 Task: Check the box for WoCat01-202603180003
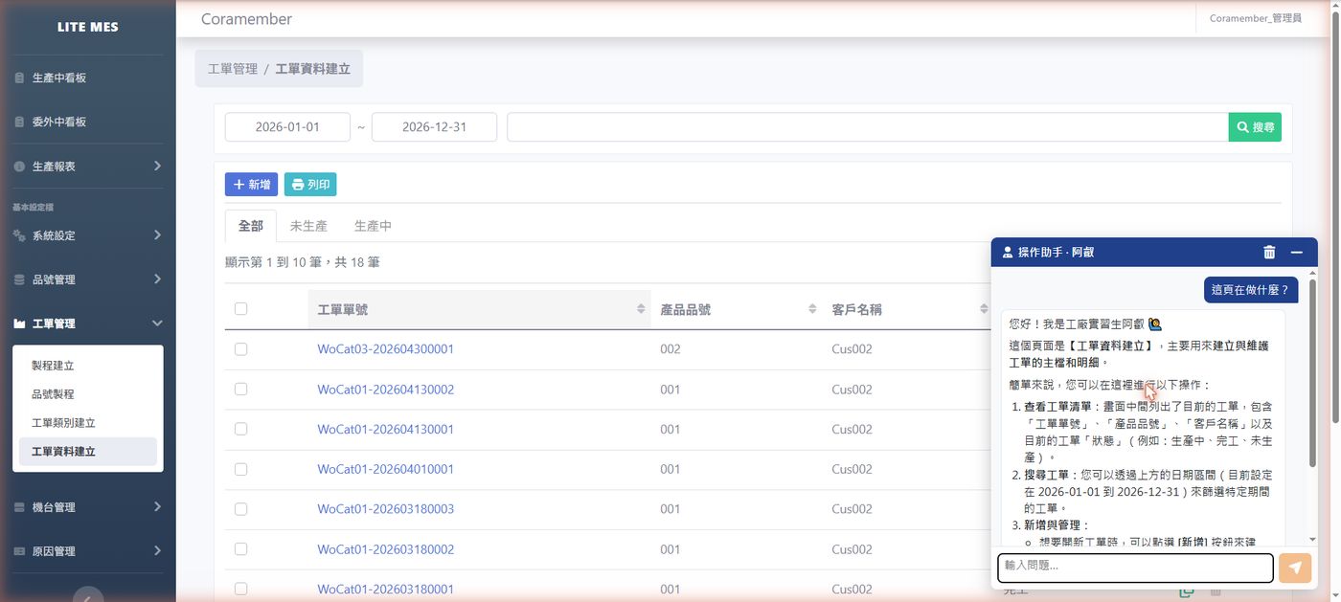click(240, 509)
